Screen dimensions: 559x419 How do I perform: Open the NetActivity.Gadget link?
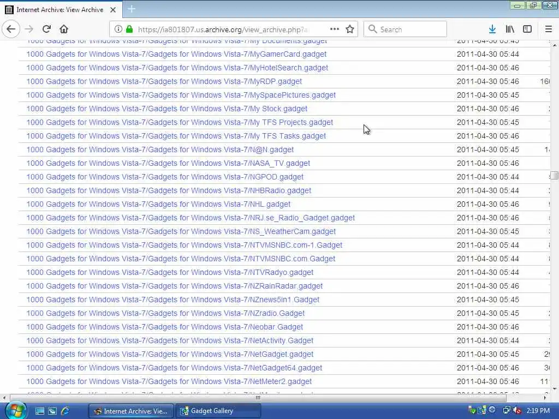[x=170, y=340]
